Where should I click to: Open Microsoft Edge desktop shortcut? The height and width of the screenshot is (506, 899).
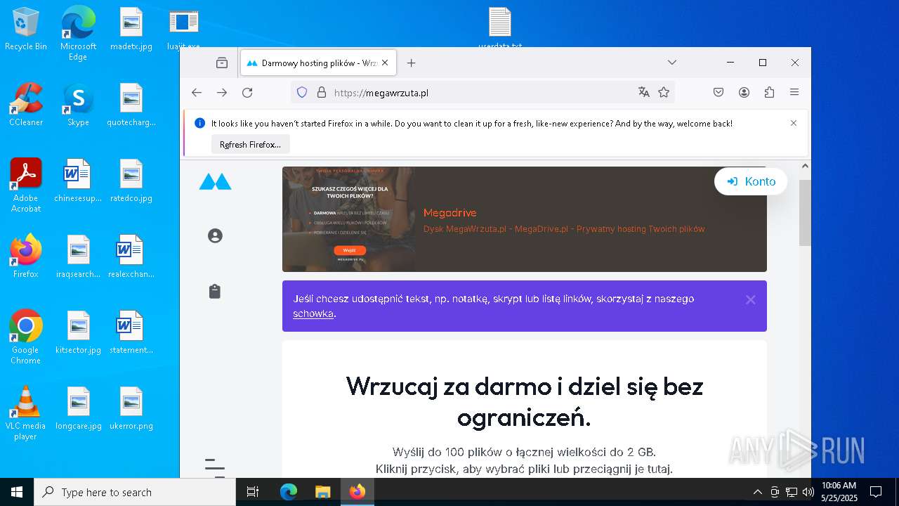point(78,33)
